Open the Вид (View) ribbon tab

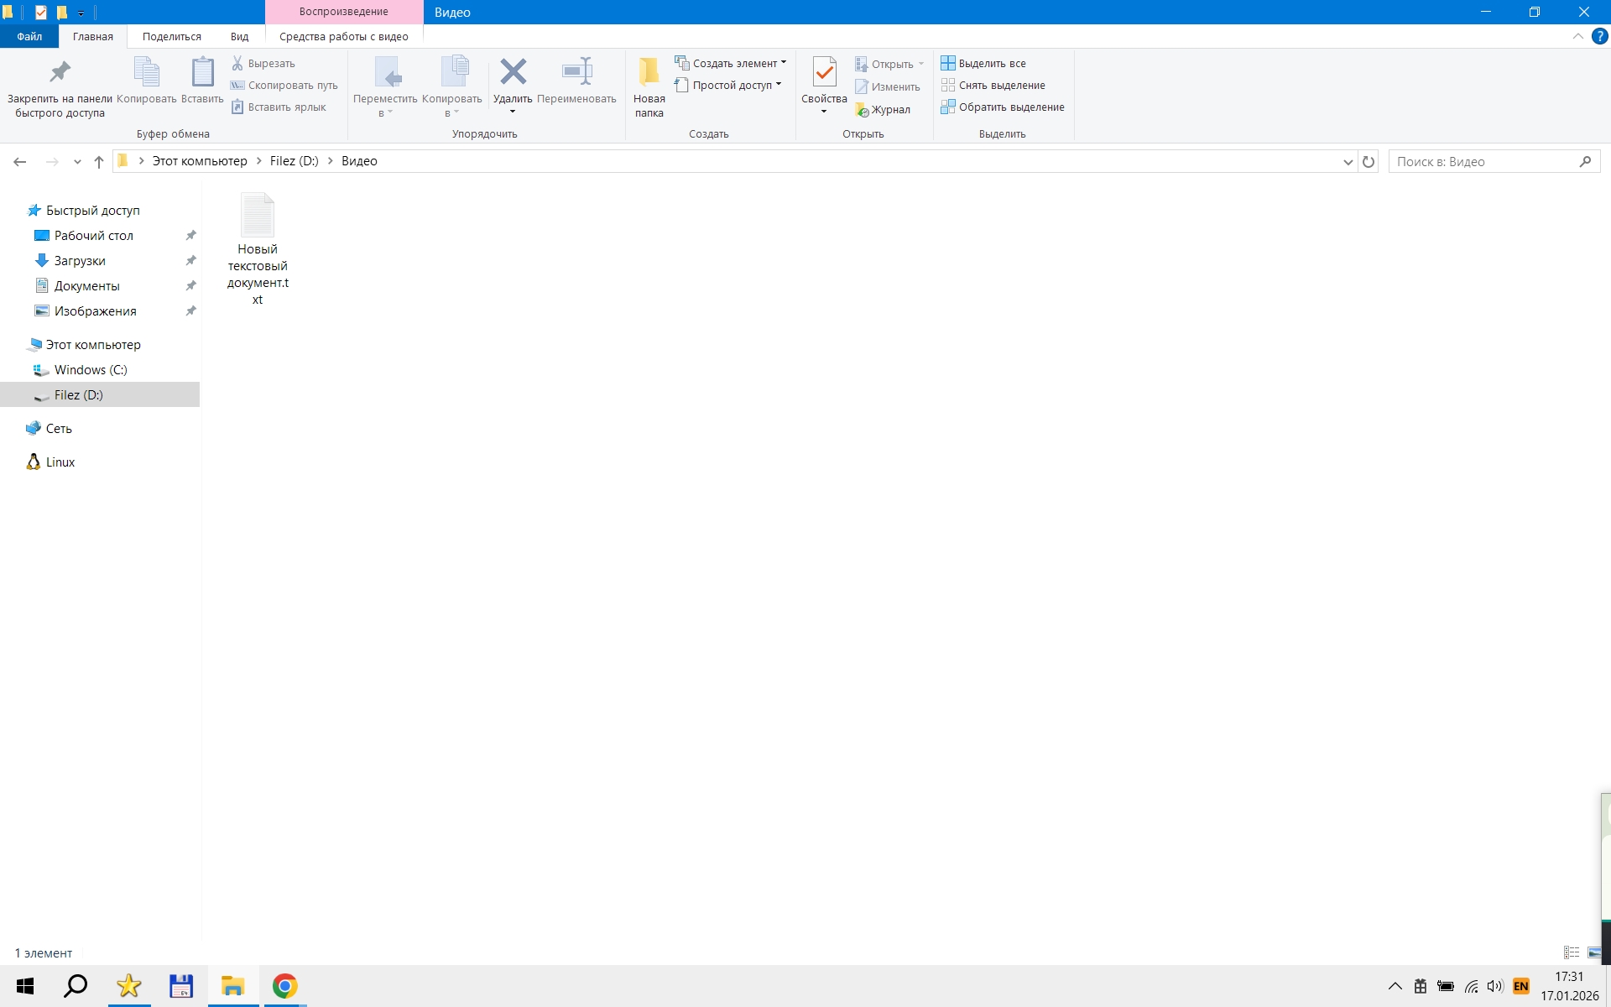239,37
